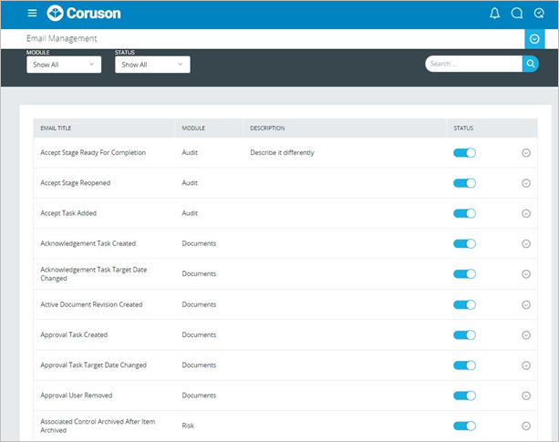Expand options for Acknowledgement Task Target Date Changed

click(x=526, y=274)
